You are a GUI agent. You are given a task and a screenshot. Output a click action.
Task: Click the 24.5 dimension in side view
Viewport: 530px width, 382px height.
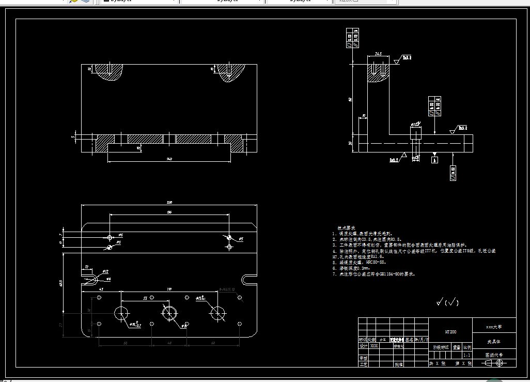click(x=378, y=53)
